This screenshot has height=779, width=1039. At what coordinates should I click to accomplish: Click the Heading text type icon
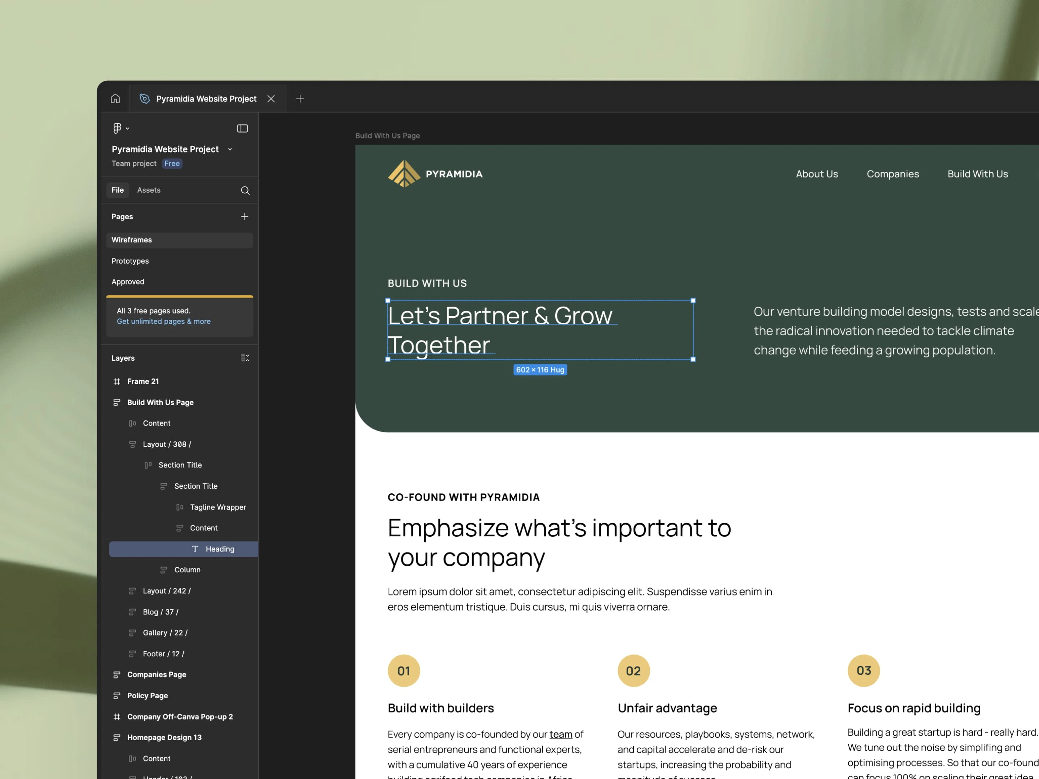coord(195,549)
